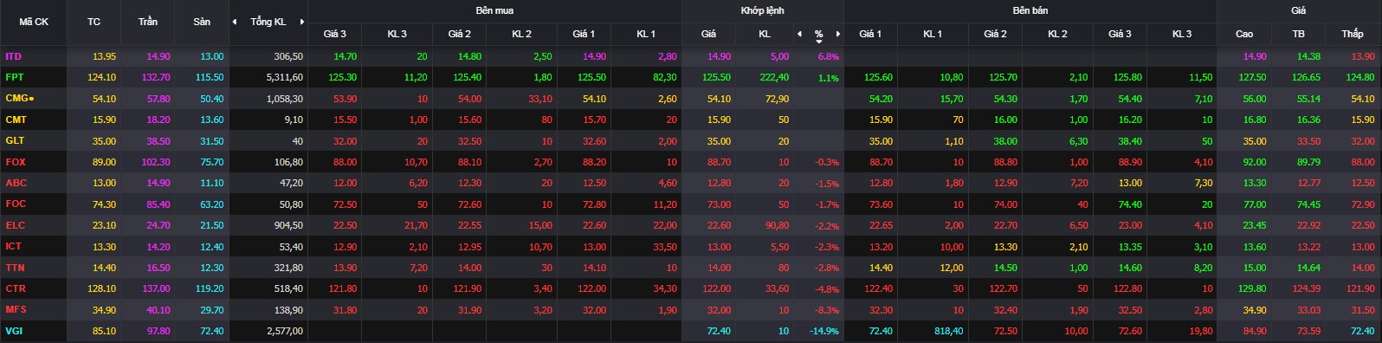
Task: Click the Trần column header
Action: (148, 22)
